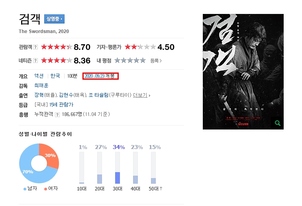Open the 액션 genre link
This screenshot has height=206, width=302.
pyautogui.click(x=39, y=76)
